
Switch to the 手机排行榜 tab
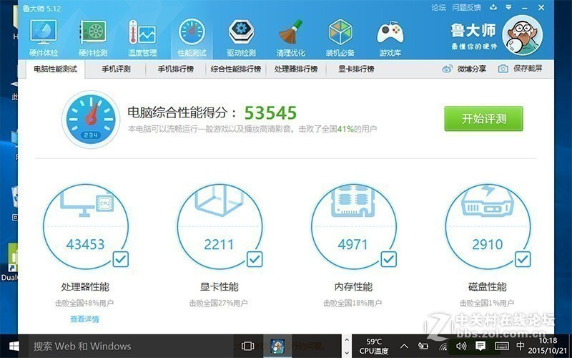175,69
